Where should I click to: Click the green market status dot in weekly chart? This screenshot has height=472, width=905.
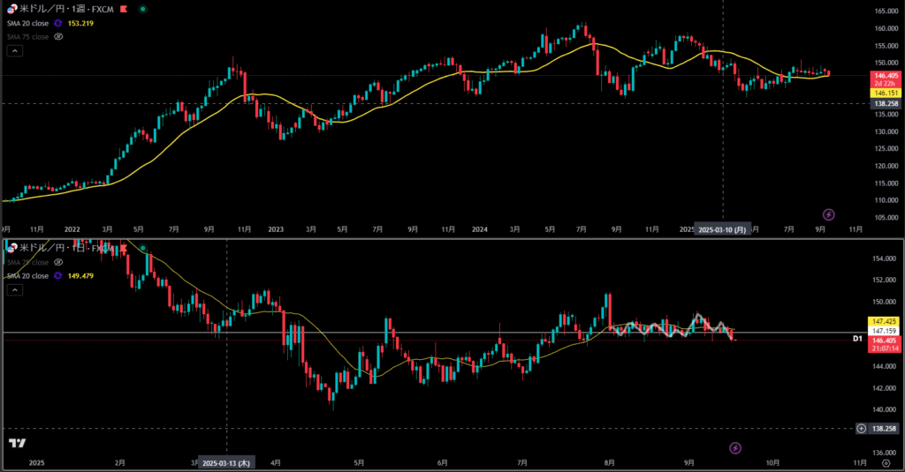click(143, 9)
